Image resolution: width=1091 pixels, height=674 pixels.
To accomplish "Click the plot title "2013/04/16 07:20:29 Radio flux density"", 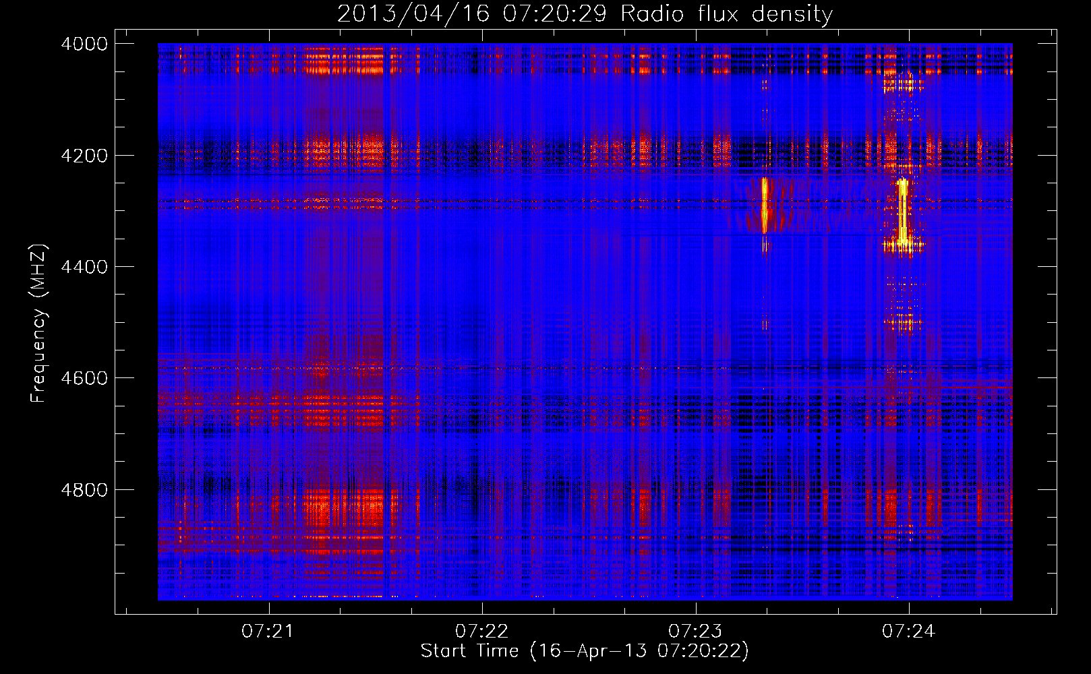I will pos(585,13).
